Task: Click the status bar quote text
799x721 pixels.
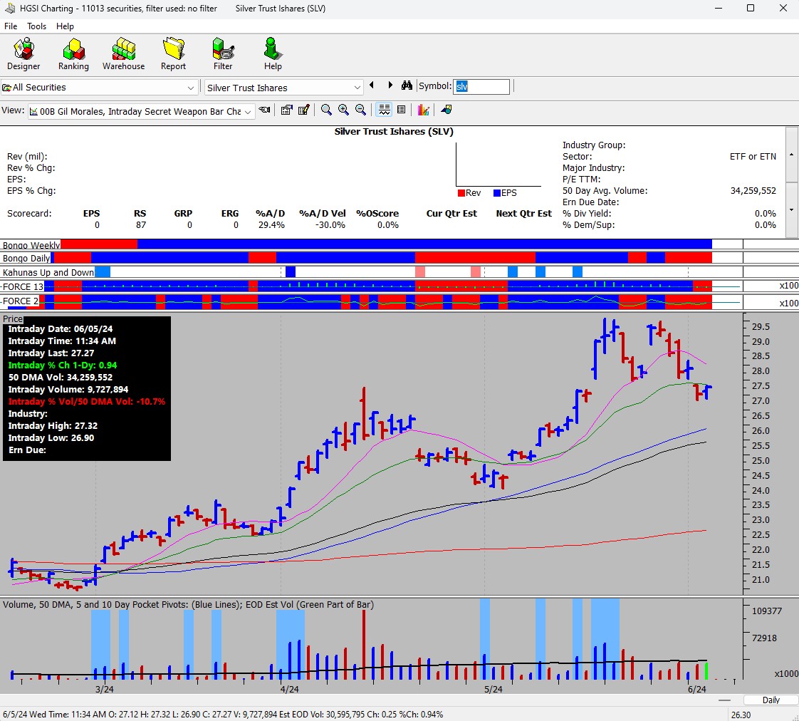Action: coord(223,715)
